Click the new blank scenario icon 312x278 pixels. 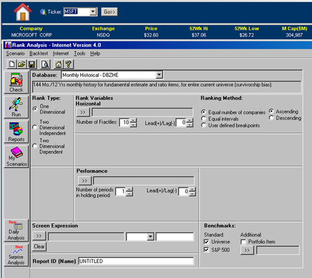(x=12, y=64)
